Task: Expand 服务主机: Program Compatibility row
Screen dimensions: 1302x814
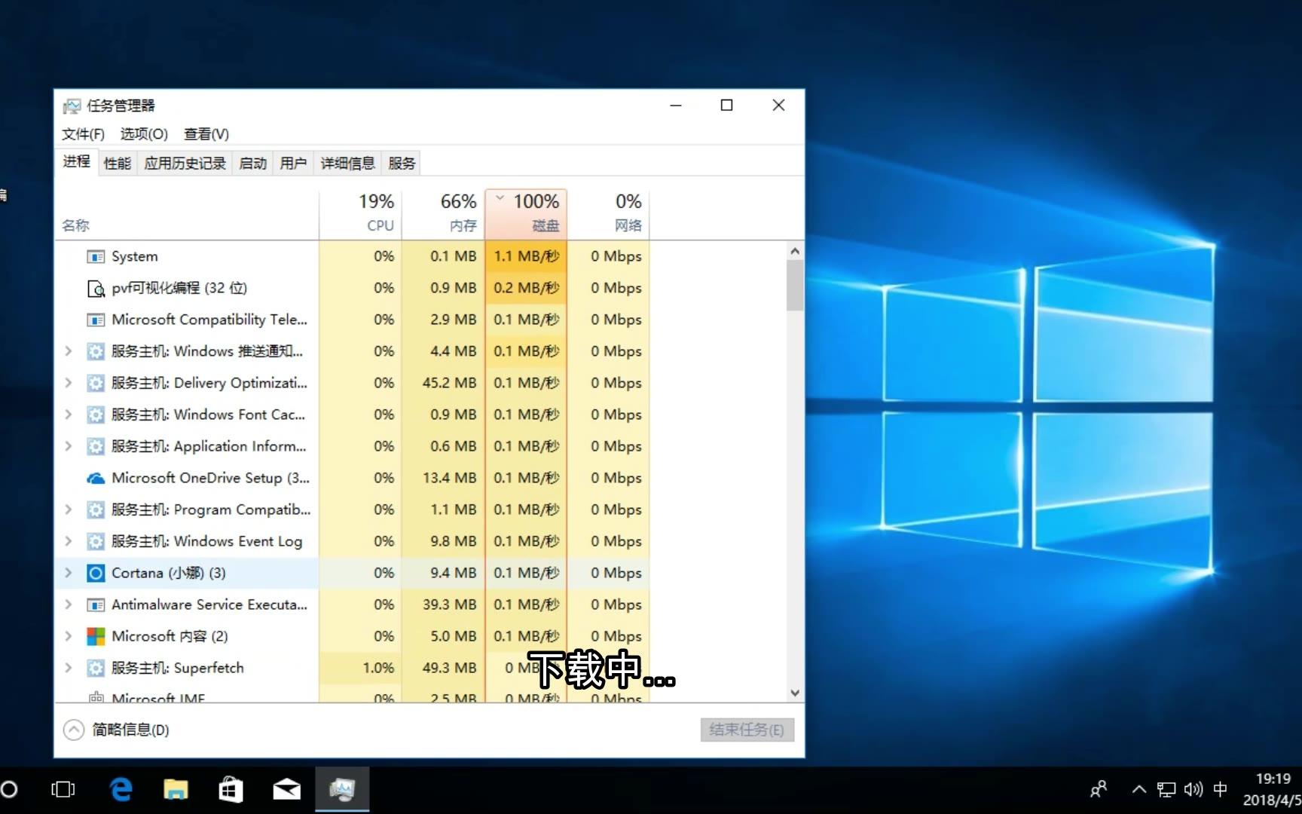Action: (x=69, y=510)
